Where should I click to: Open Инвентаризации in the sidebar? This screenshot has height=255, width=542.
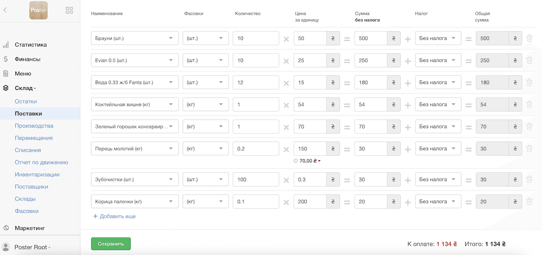coord(37,174)
